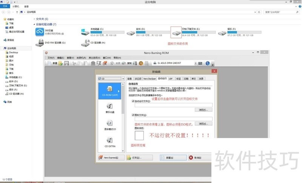
Task: Click the new document icon in Nero toolbar
Action: pyautogui.click(x=49, y=63)
